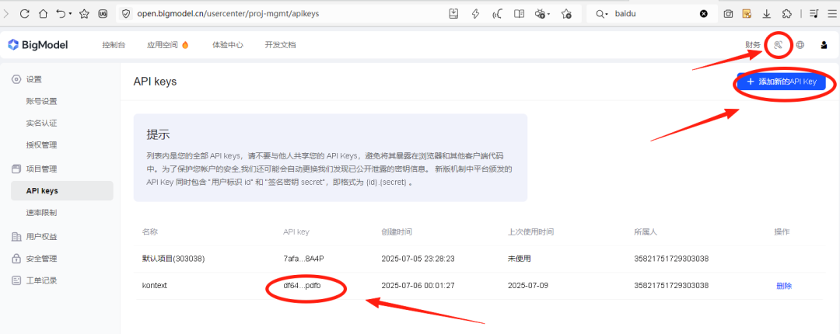Click the 安全管理 lock icon in sidebar
The width and height of the screenshot is (840, 334).
point(16,259)
